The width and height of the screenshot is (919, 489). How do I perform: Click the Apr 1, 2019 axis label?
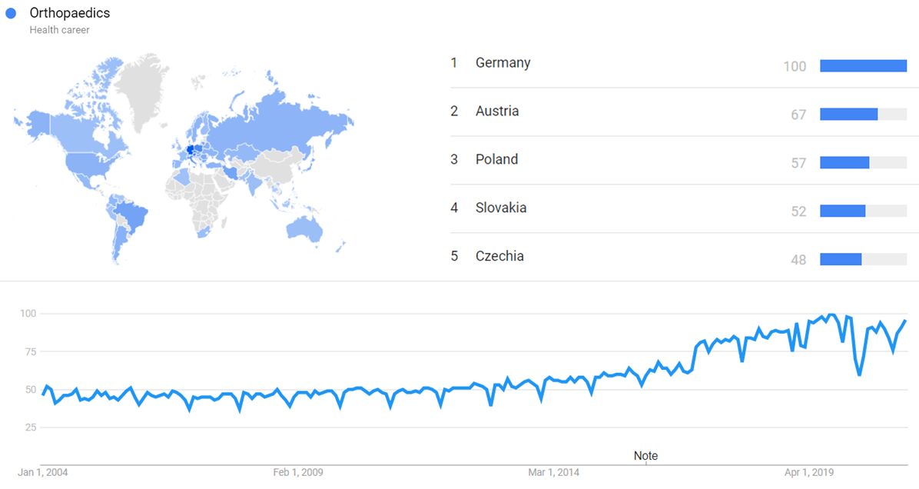click(x=810, y=472)
